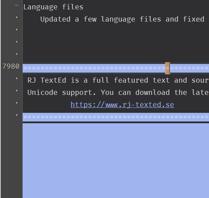This screenshot has height=198, width=209.
Task: Click the word "Unicode" at the line start
Action: coord(42,93)
